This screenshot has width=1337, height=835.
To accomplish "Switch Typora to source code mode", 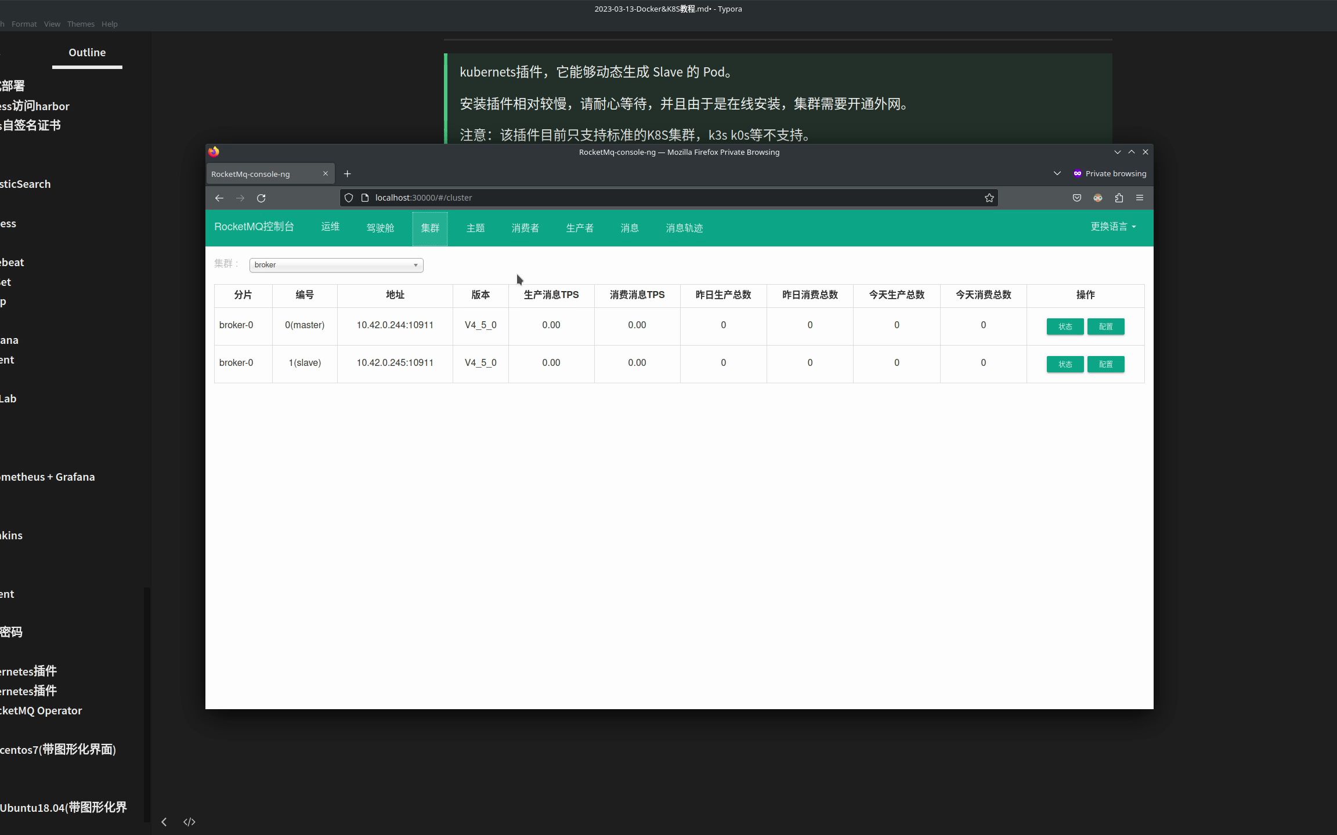I will point(189,822).
